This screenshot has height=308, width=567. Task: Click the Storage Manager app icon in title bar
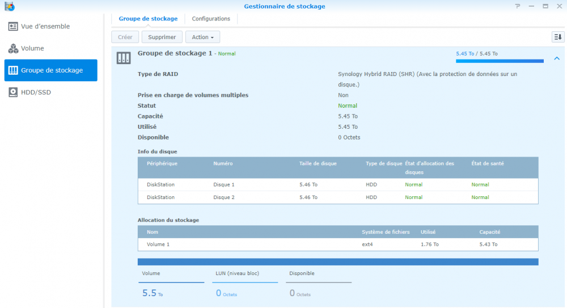[9, 6]
